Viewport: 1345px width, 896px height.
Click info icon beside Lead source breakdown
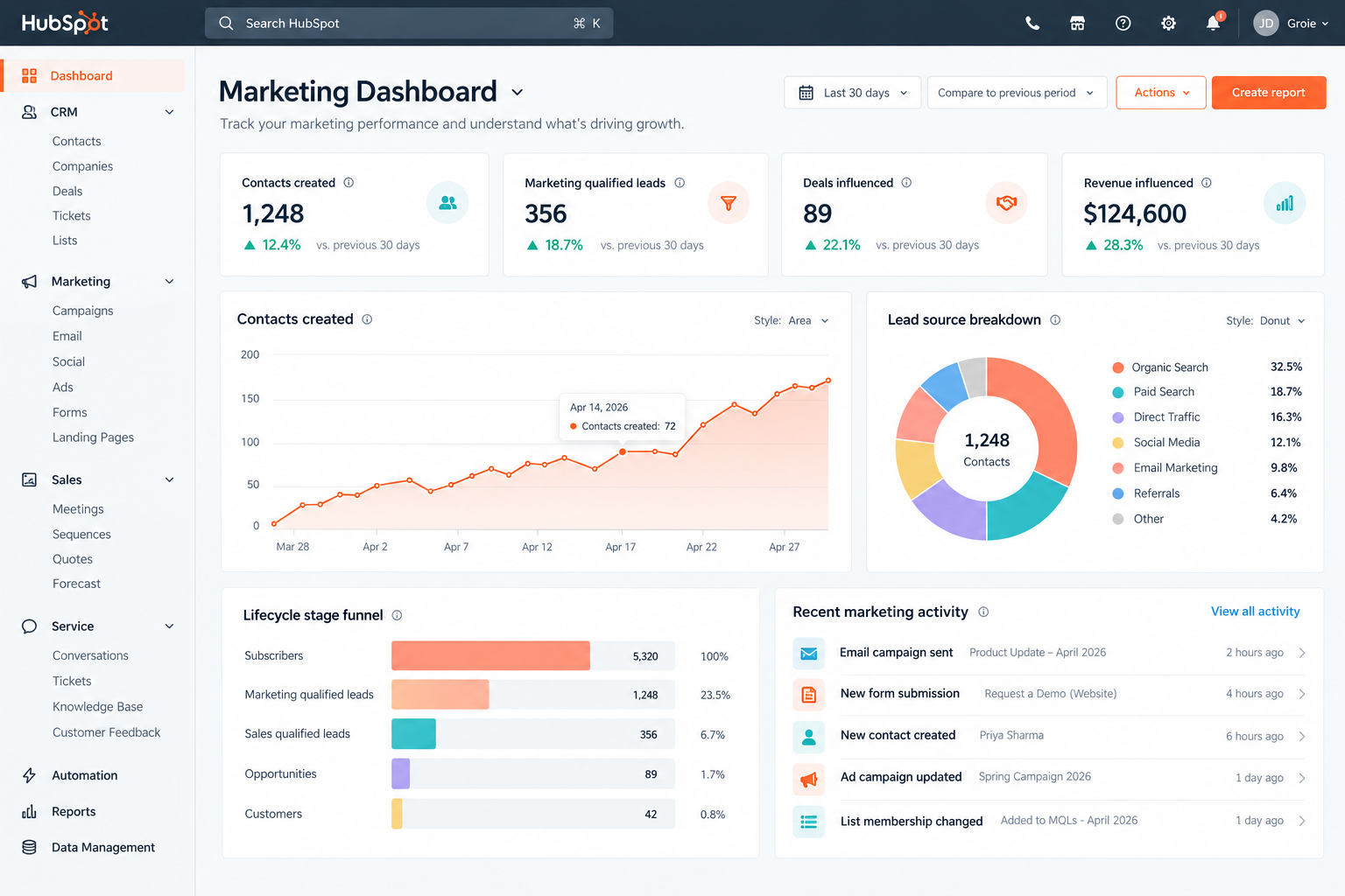point(1055,320)
